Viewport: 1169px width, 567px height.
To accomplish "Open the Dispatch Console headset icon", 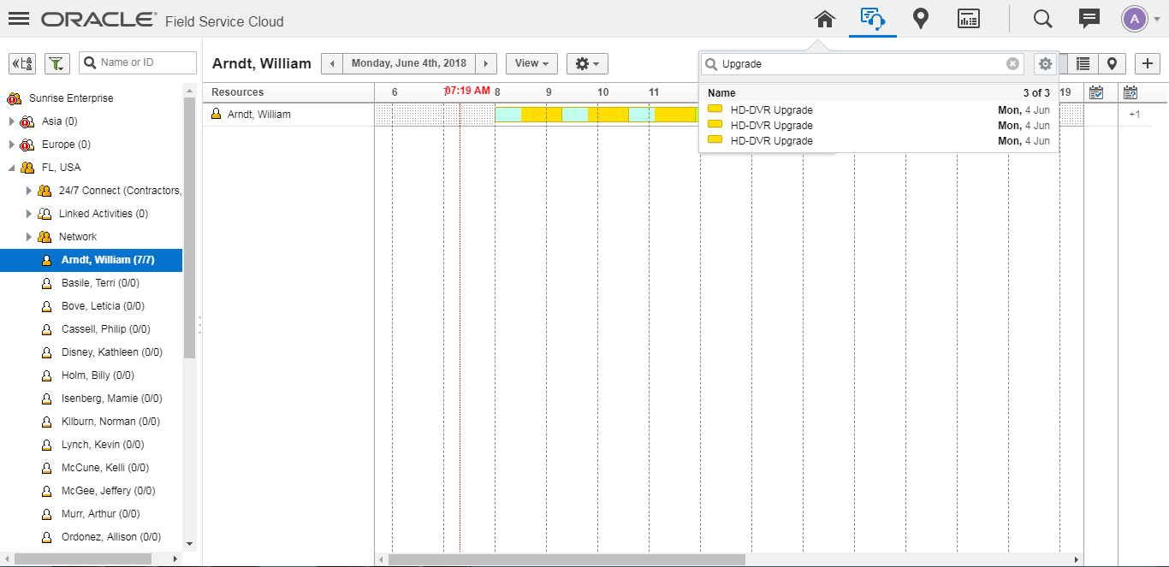I will 872,19.
